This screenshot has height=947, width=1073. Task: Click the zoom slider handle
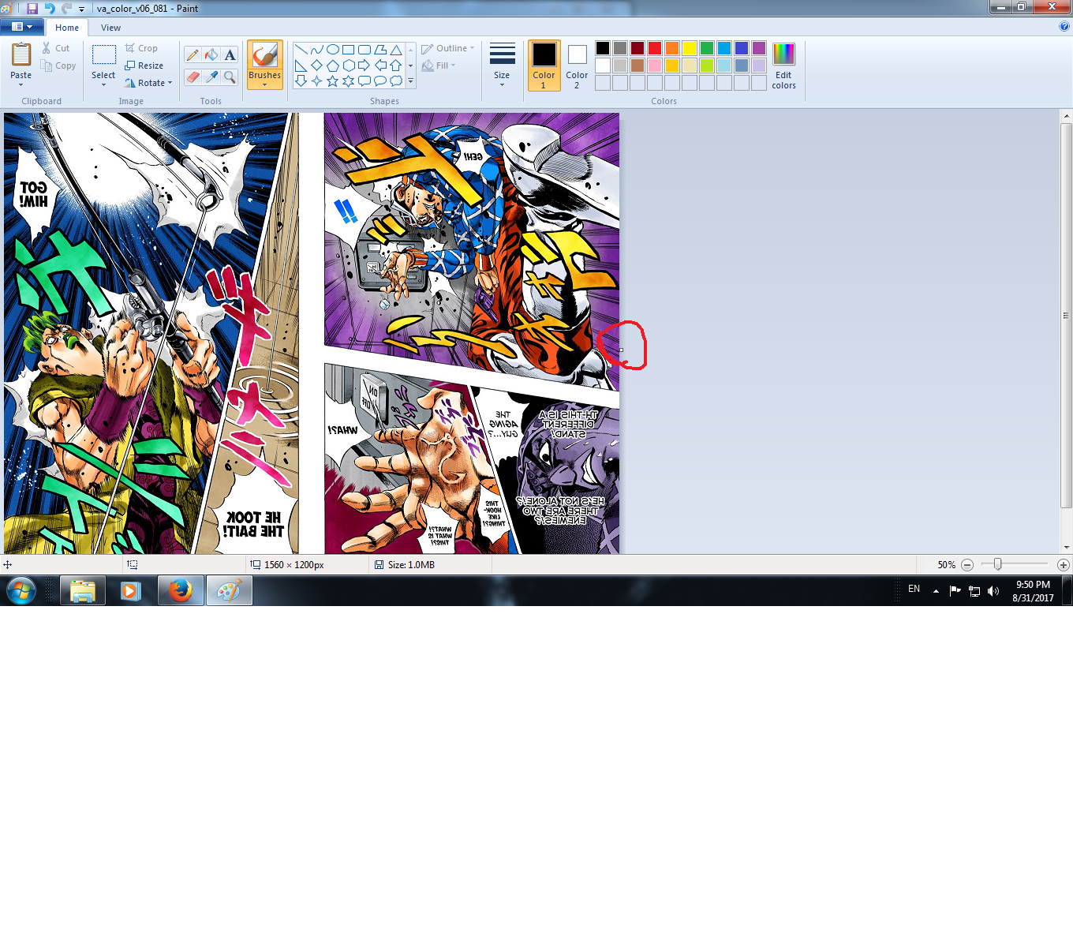coord(998,564)
